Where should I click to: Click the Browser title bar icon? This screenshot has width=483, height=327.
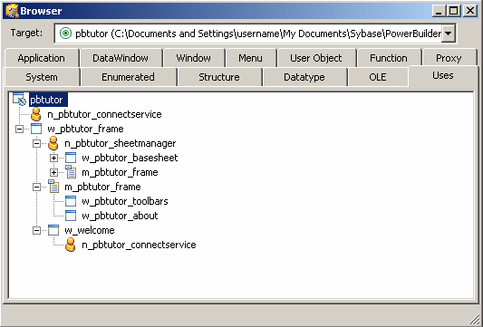12,11
